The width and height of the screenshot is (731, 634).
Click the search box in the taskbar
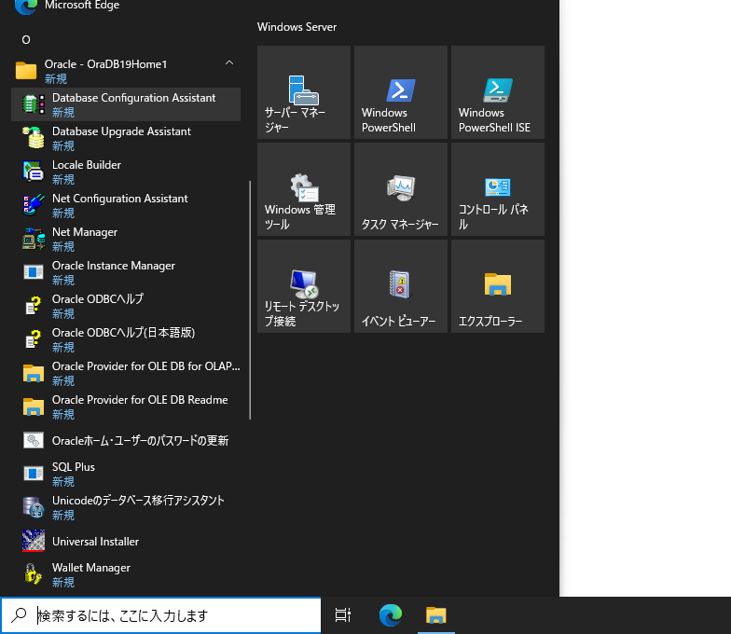160,615
